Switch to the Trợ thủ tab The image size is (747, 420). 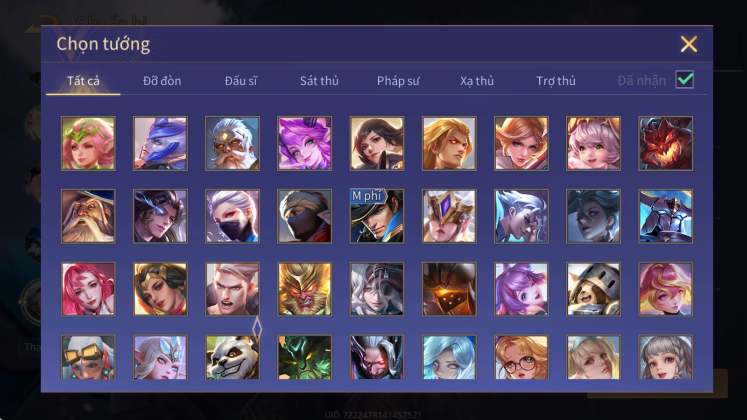[556, 81]
